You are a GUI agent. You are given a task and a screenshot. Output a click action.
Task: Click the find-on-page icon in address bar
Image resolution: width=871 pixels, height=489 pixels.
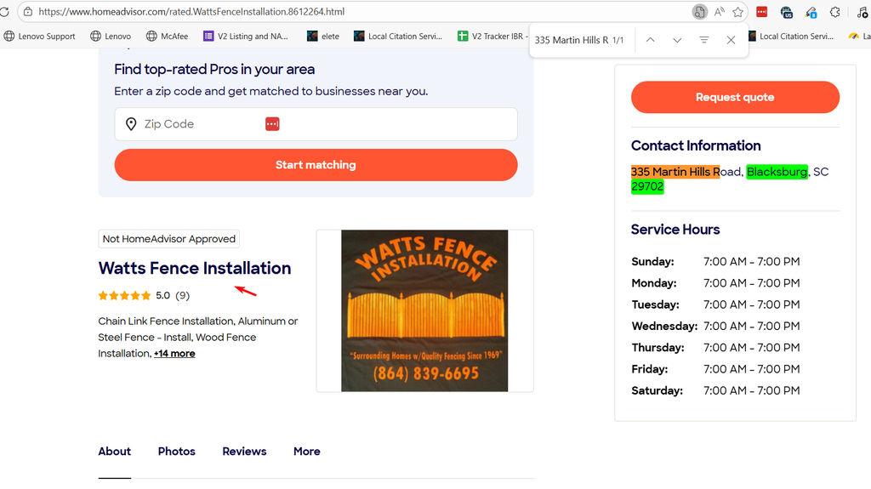tap(699, 12)
